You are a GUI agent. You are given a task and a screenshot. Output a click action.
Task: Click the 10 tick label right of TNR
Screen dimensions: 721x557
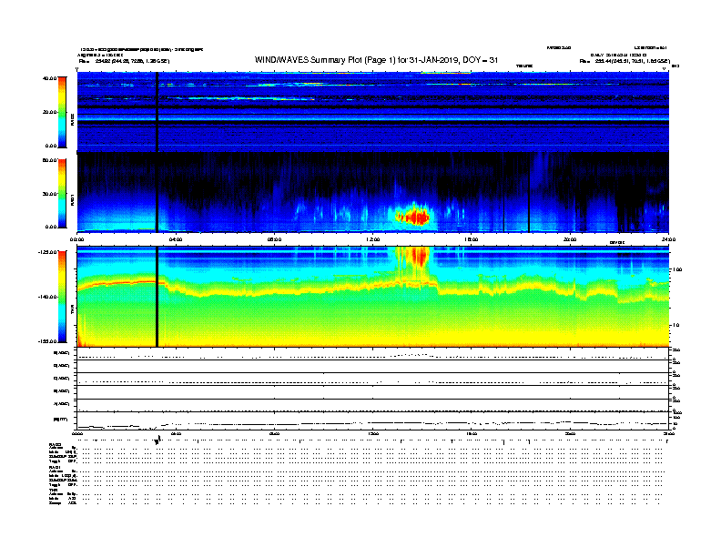[x=675, y=326]
